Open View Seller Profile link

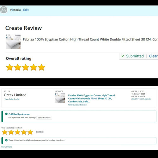(x=12, y=99)
